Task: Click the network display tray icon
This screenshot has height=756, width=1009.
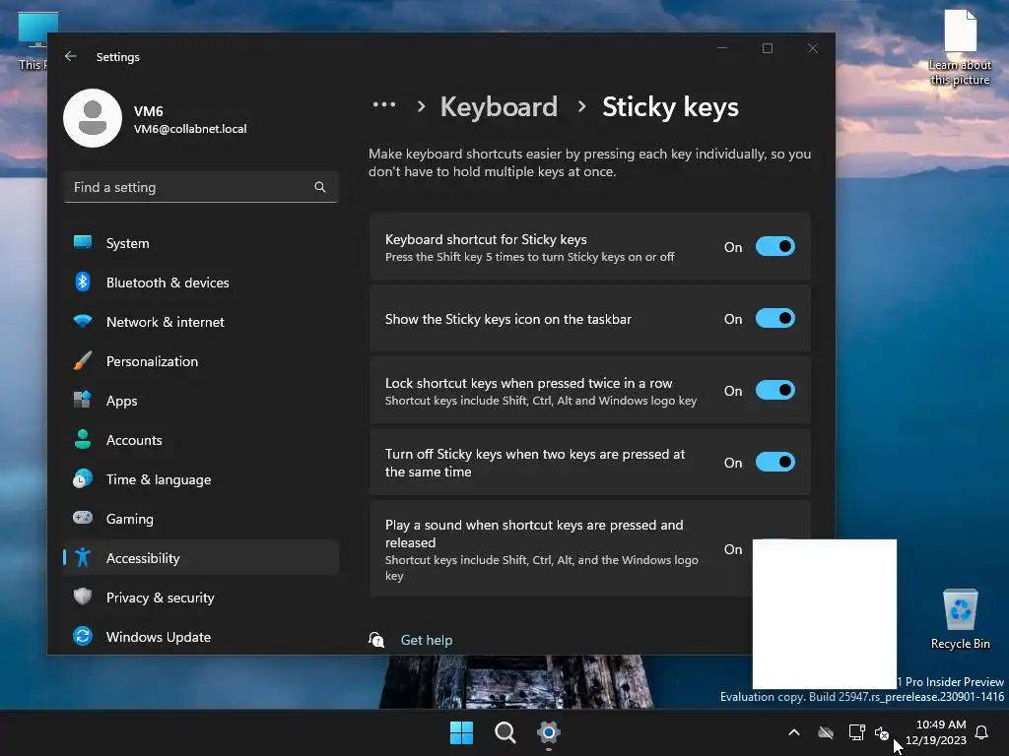Action: [x=856, y=732]
